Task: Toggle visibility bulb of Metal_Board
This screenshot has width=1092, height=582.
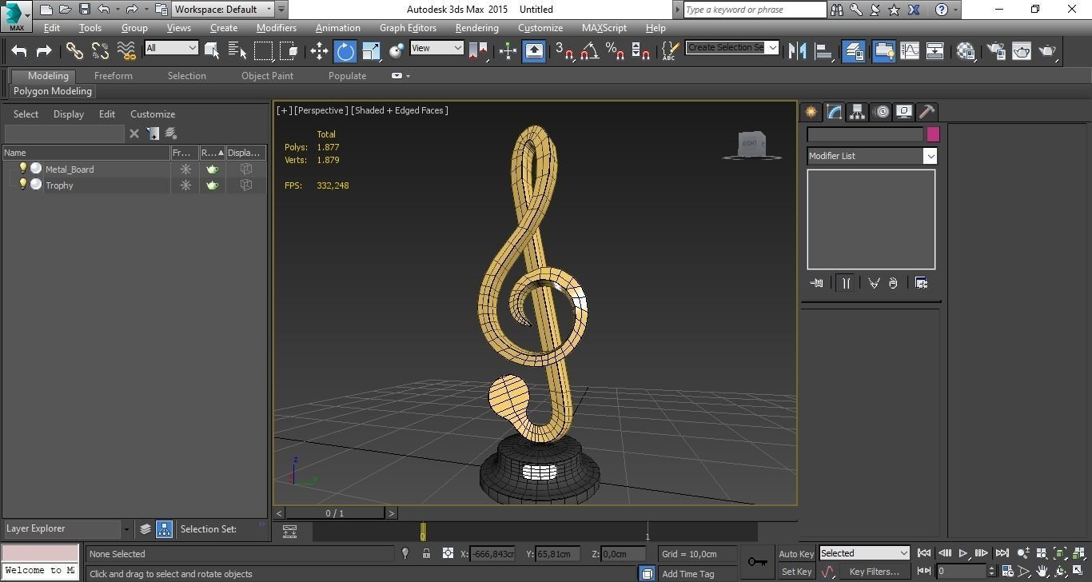Action: [23, 168]
